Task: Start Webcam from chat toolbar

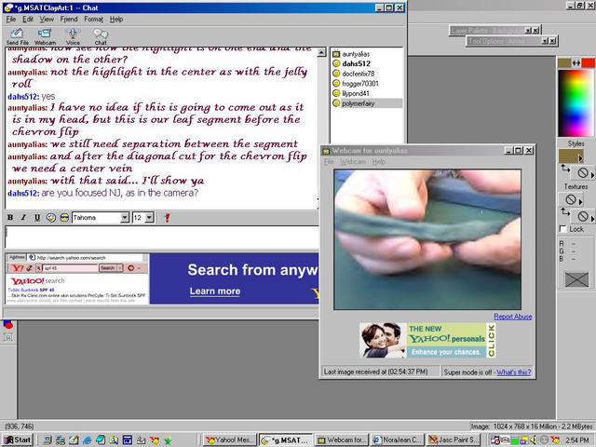Action: click(x=45, y=36)
